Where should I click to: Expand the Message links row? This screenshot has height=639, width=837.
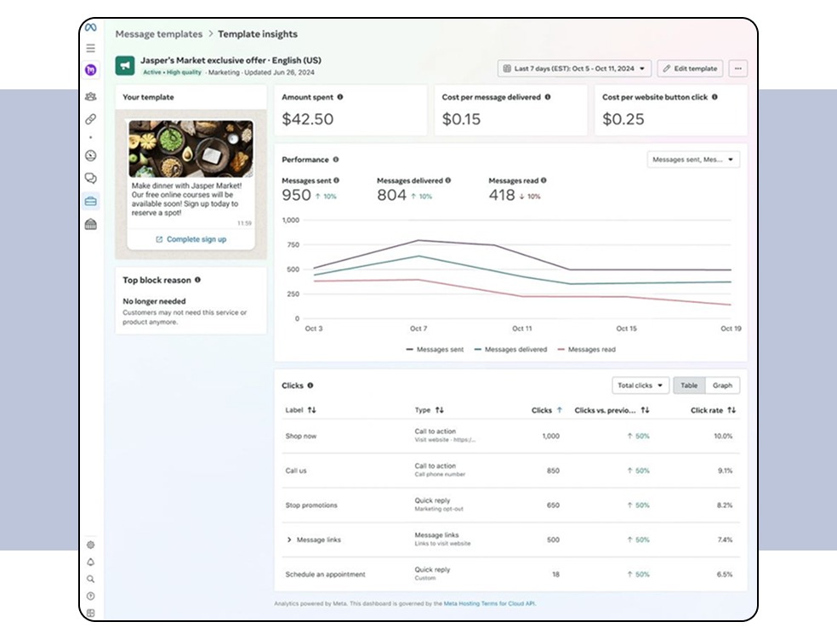(289, 540)
